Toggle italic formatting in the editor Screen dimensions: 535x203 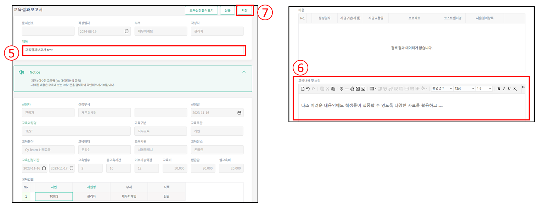504,89
